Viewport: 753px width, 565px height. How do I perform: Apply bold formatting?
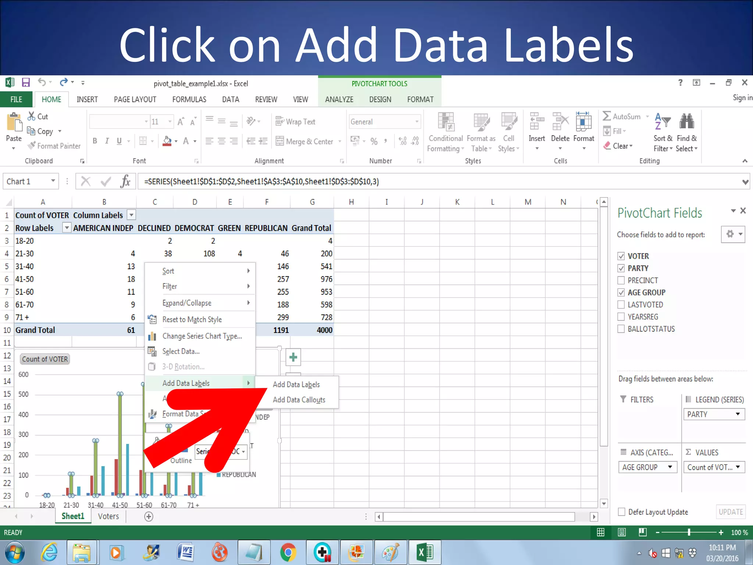[x=95, y=141]
